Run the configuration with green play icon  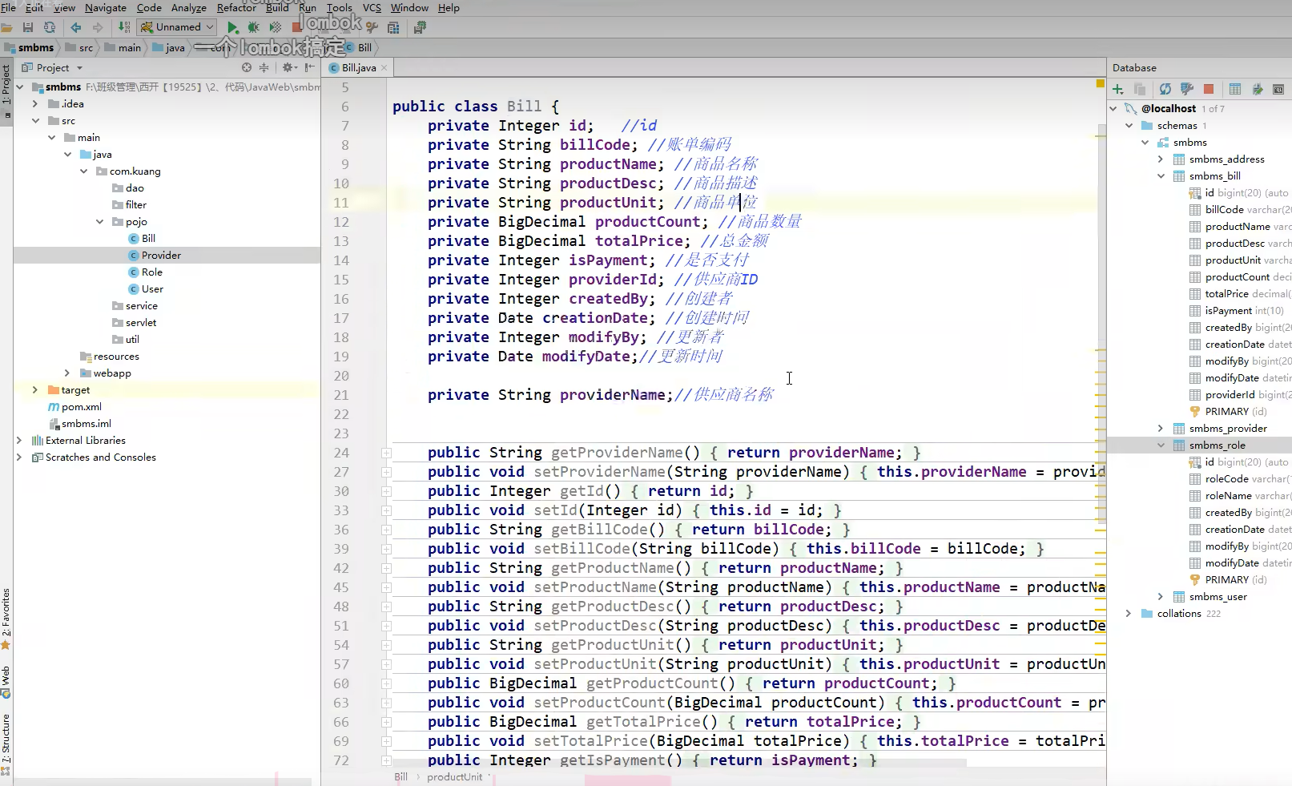(x=232, y=27)
